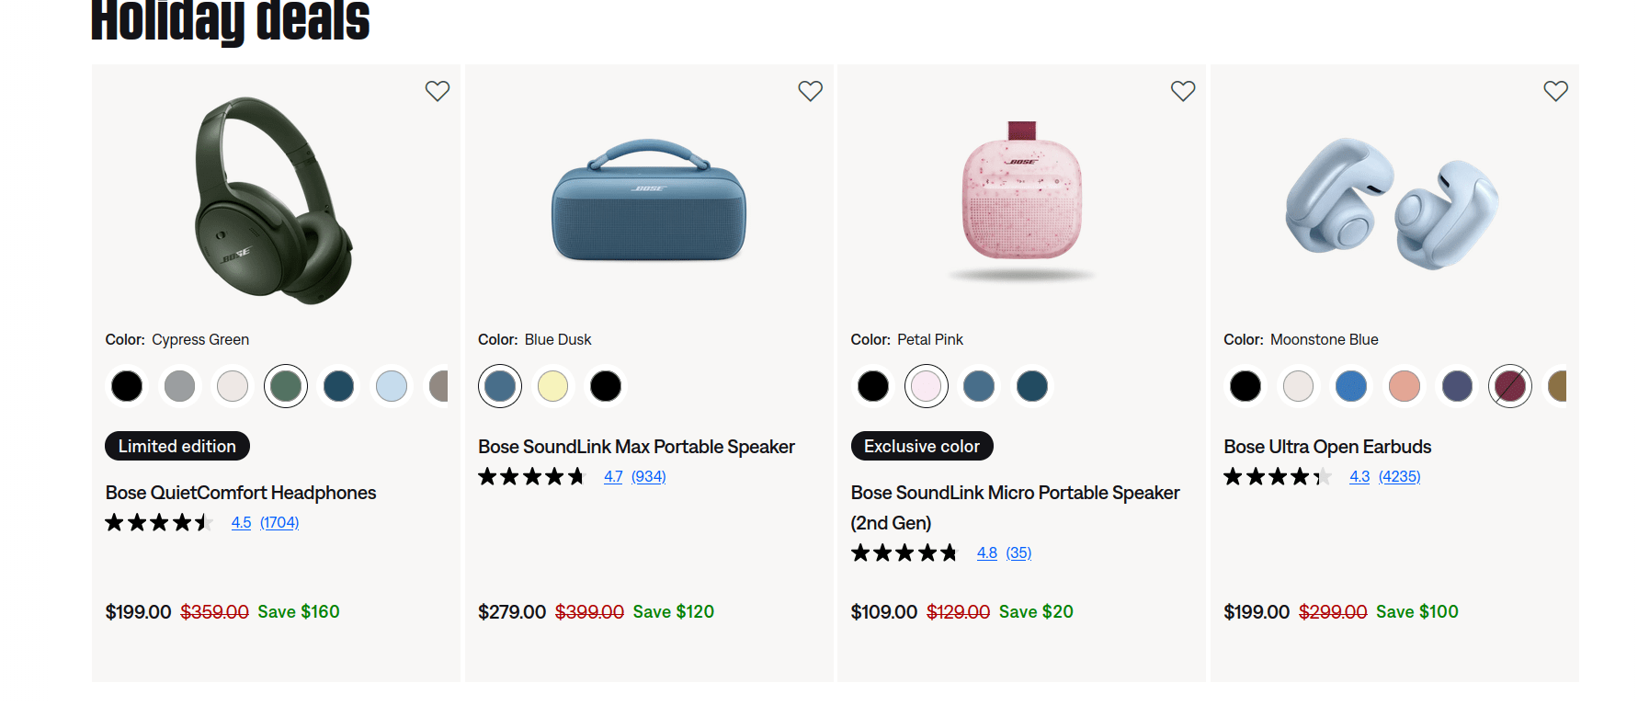Select peach swatch for Ultra Open Earbuds
The image size is (1638, 717).
1404,386
